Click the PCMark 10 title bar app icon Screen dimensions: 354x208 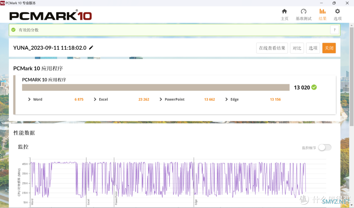pyautogui.click(x=3, y=3)
